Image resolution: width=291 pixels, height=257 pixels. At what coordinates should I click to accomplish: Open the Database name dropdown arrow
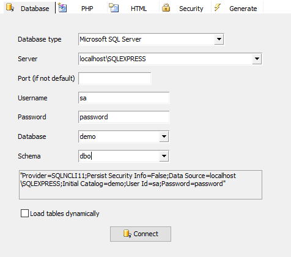point(164,136)
